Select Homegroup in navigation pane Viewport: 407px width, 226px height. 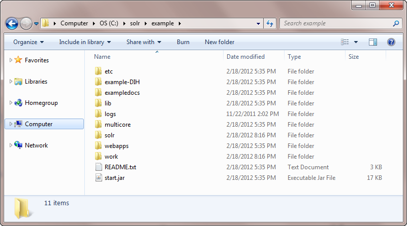tap(41, 103)
